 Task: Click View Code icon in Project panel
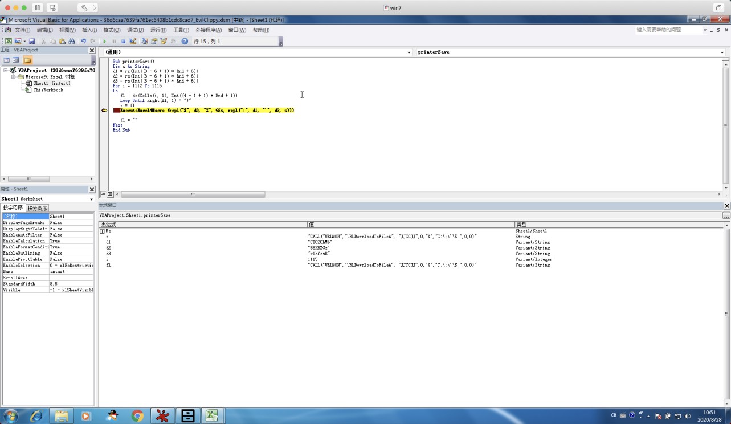pos(7,60)
